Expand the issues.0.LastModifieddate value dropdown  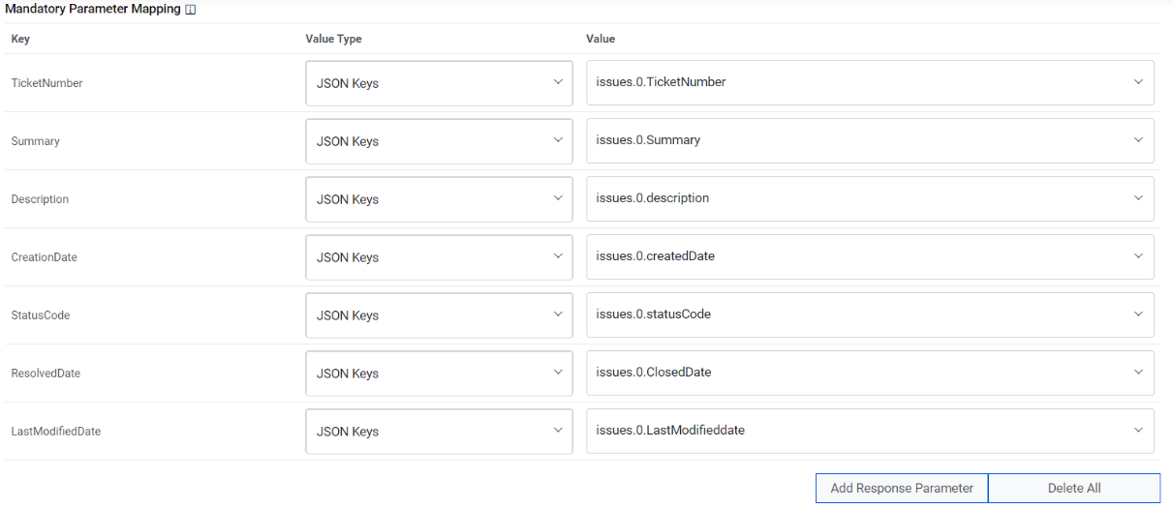[x=869, y=431]
